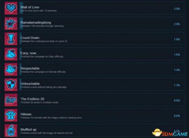
Task: Click the Ramalamadingdong explosion icon
Action: click(11, 23)
